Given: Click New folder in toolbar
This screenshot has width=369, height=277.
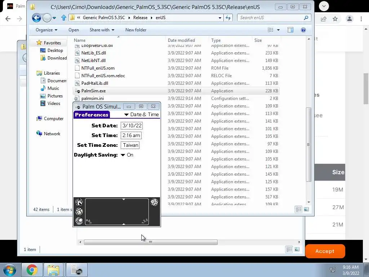Looking at the screenshot, I should coord(136,30).
